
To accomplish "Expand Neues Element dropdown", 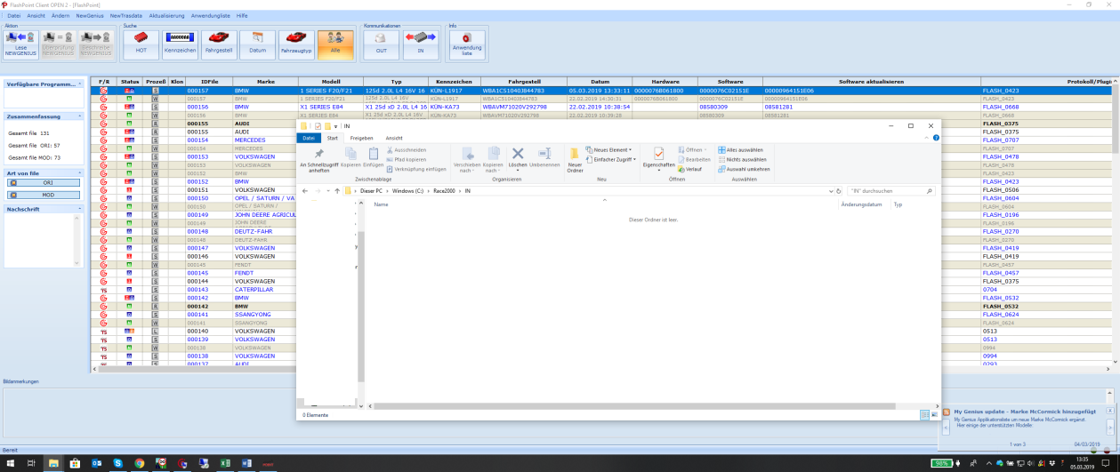I will tap(608, 150).
